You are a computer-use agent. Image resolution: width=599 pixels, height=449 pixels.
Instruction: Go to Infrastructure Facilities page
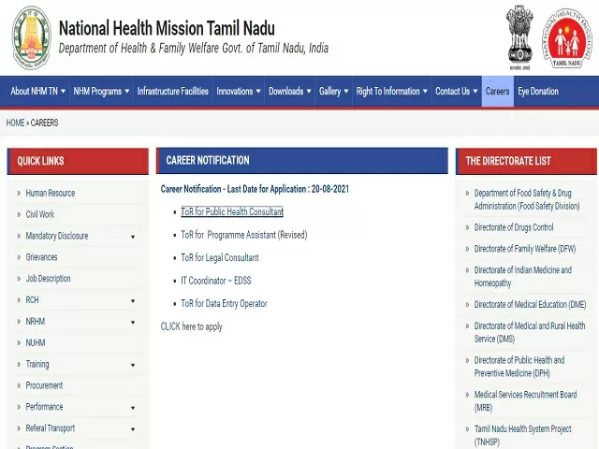tap(172, 92)
